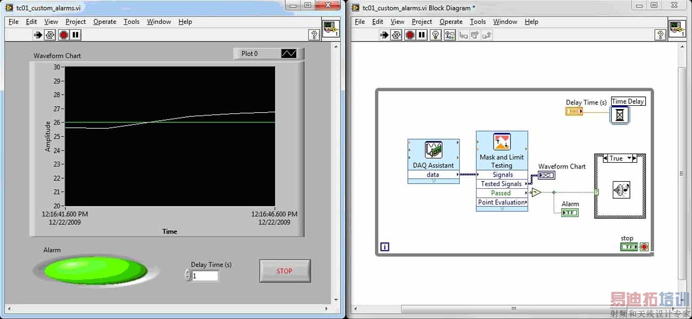Screen dimensions: 692x319
Task: Pause execution in Block Diagram toolbar
Action: coord(422,35)
